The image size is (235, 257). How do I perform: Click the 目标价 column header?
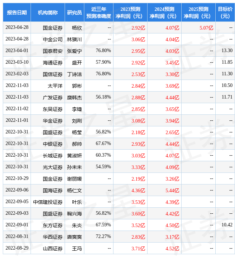pos(225,13)
